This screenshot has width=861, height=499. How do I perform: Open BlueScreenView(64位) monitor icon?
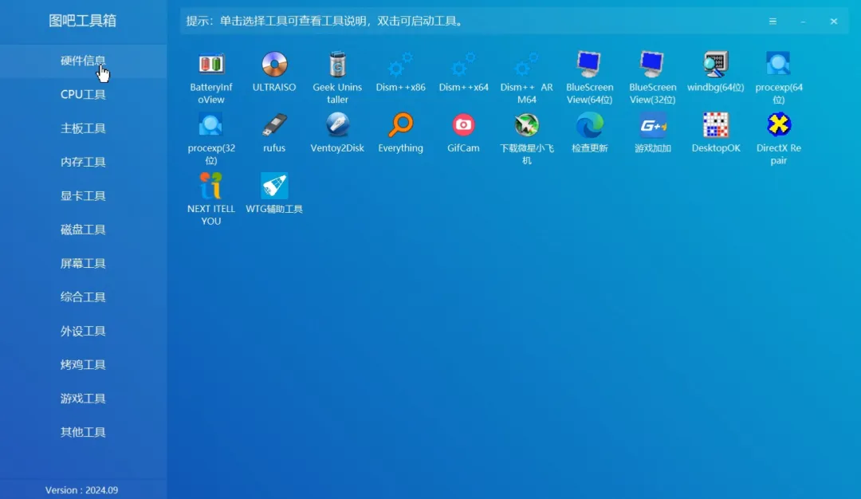click(589, 65)
